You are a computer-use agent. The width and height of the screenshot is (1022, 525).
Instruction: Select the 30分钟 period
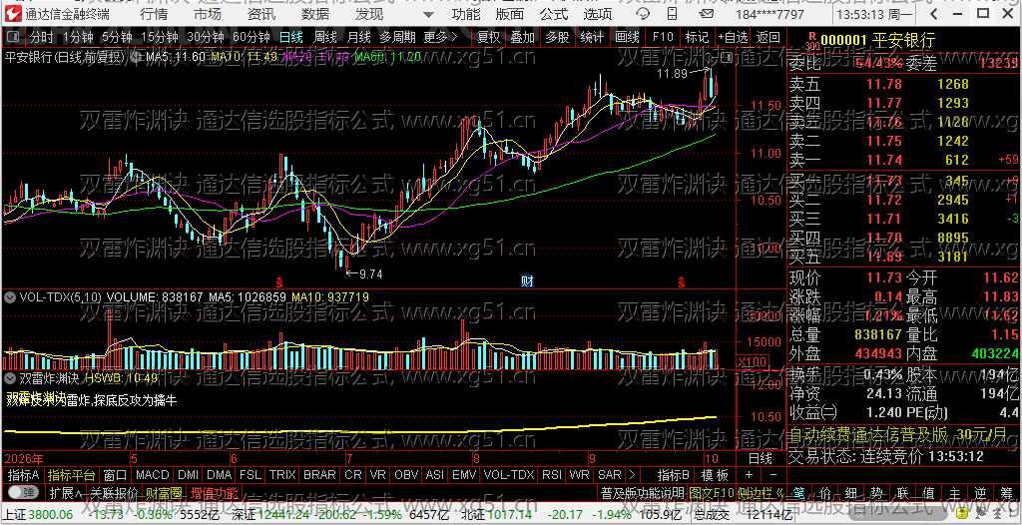tap(205, 37)
